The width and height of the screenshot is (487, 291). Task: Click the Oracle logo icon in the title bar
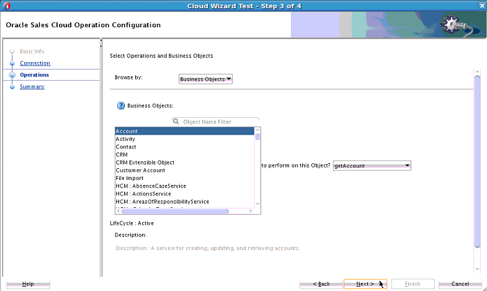click(x=6, y=6)
